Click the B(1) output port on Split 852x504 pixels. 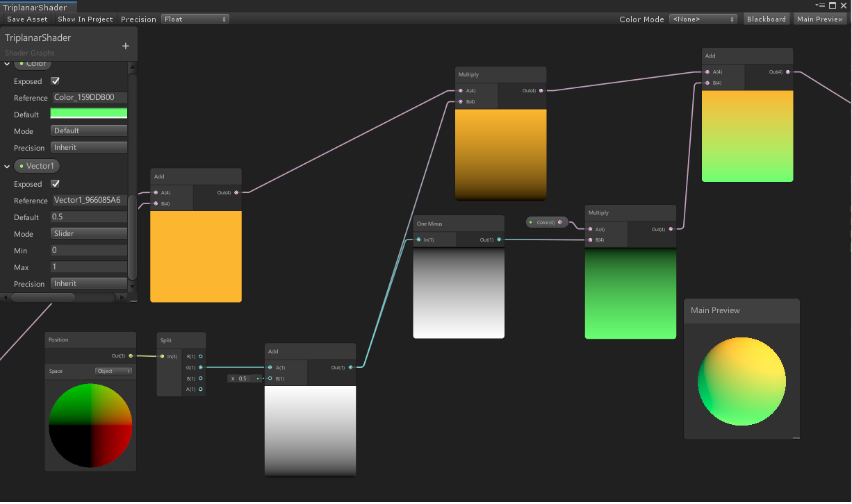click(201, 378)
